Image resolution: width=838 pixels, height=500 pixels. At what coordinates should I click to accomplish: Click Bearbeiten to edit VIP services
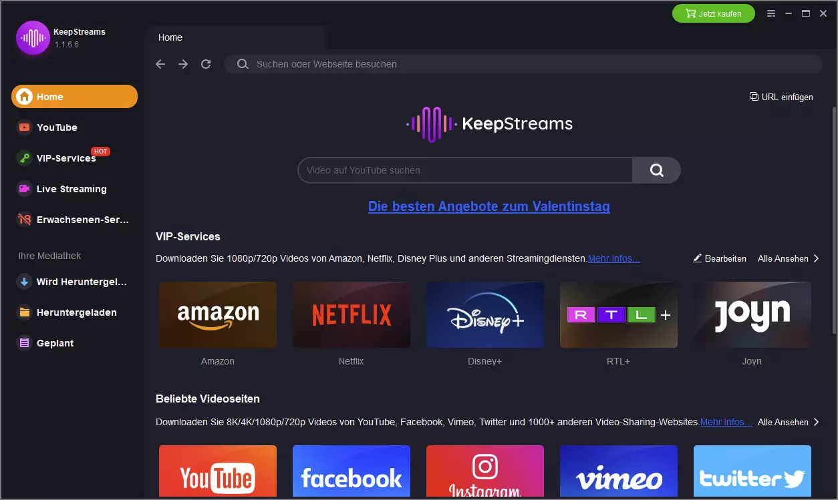click(x=720, y=258)
